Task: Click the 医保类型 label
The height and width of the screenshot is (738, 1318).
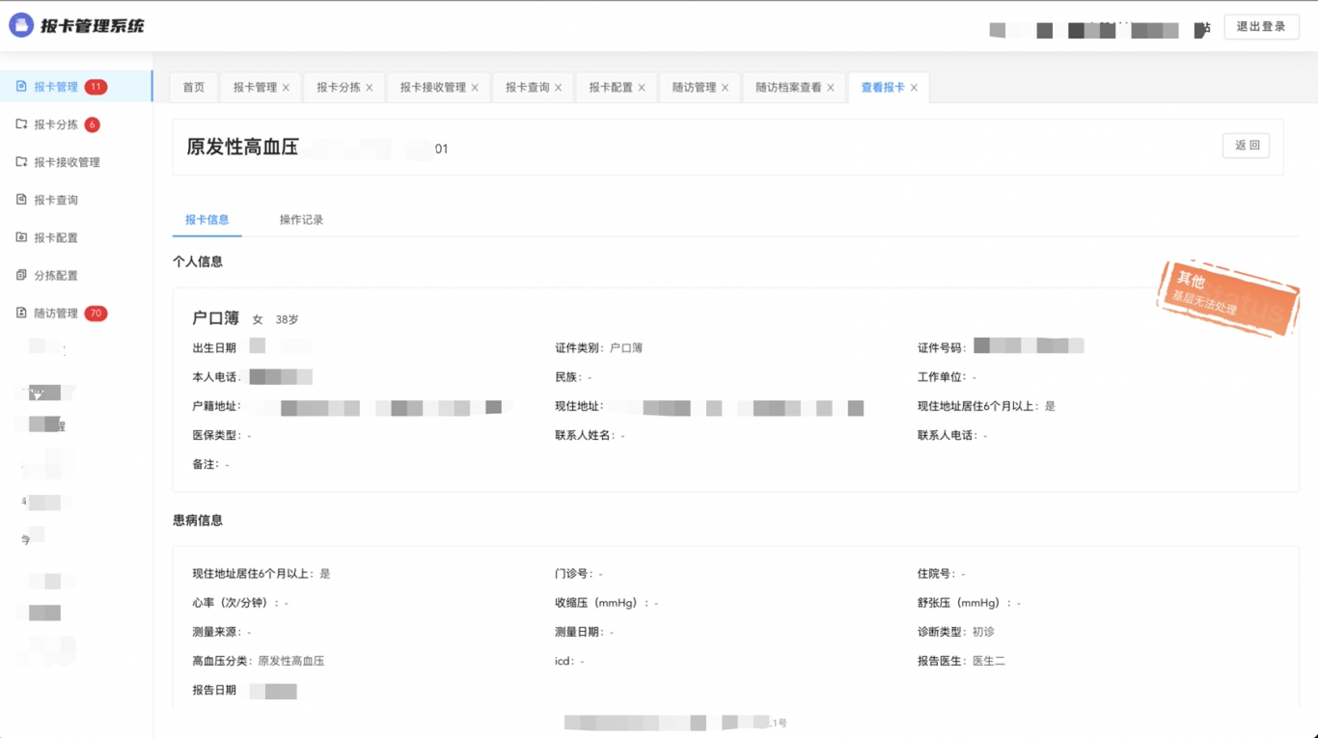Action: (x=217, y=436)
